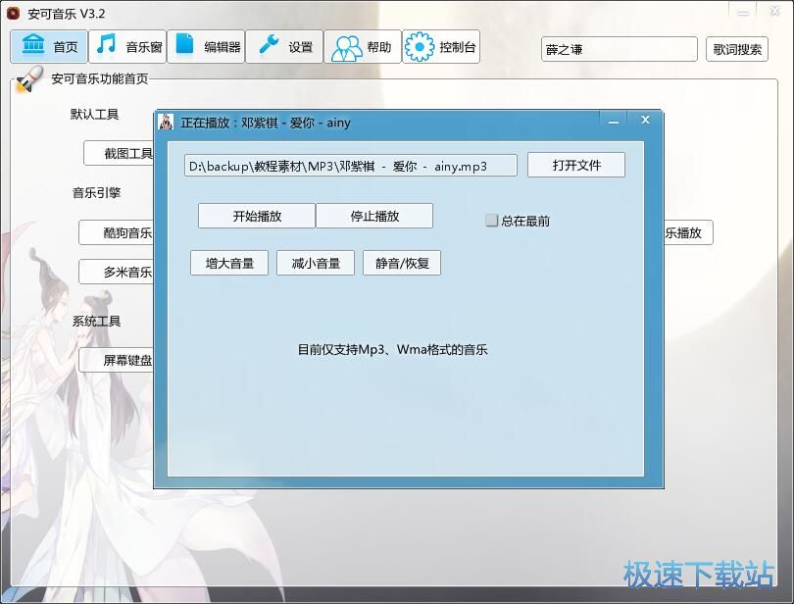
Task: Minimize the 安可音乐 main window
Action: [743, 12]
